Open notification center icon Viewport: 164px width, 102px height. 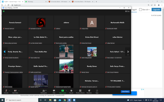click(x=161, y=100)
